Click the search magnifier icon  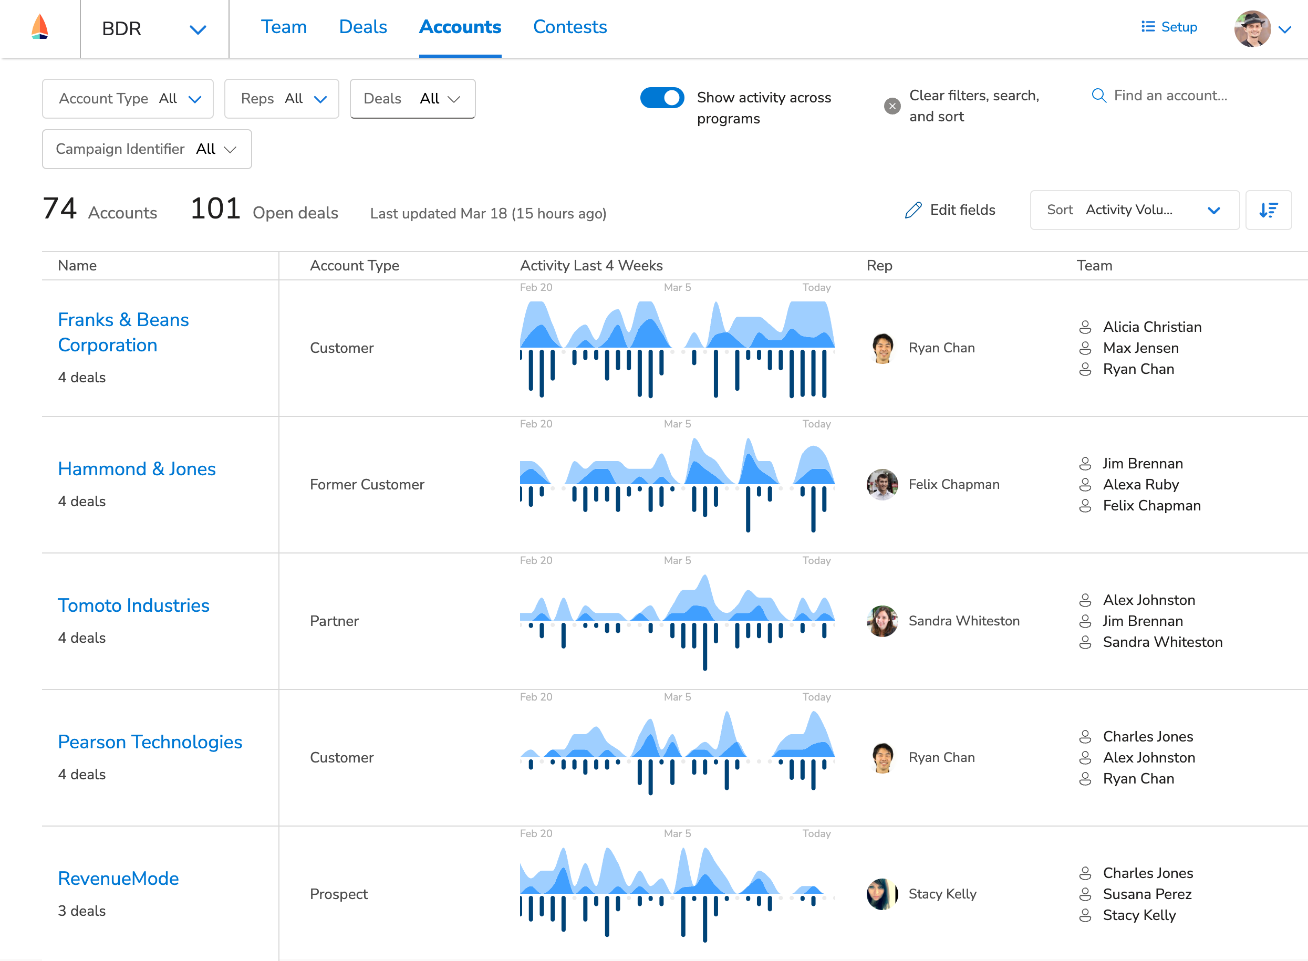point(1098,96)
